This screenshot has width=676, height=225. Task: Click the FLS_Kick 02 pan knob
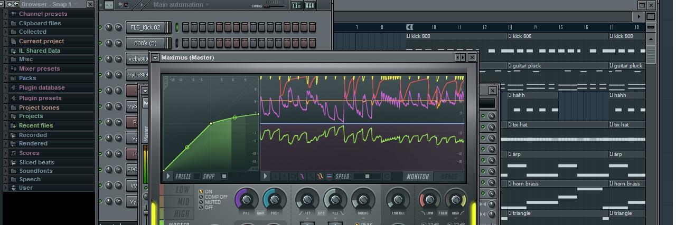[109, 27]
